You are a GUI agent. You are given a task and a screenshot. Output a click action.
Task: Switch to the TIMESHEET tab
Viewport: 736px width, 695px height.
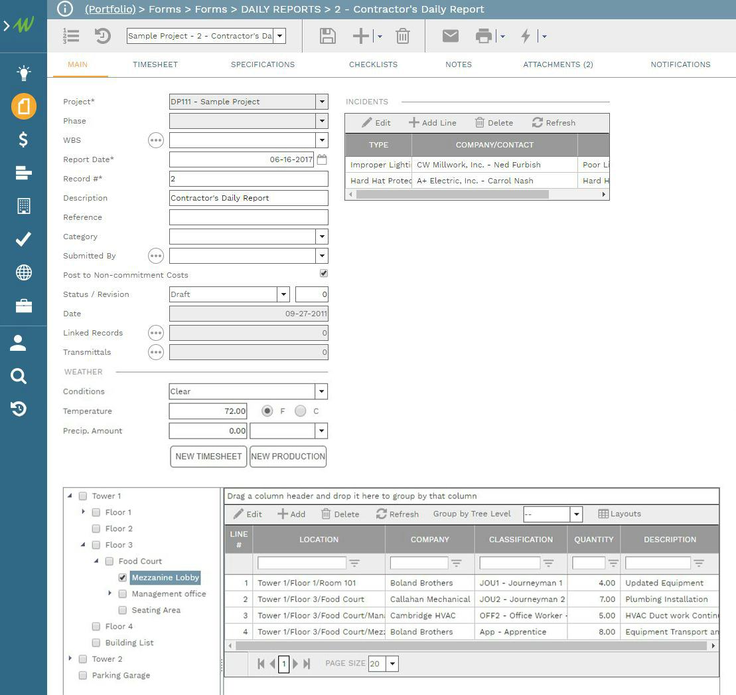point(155,64)
